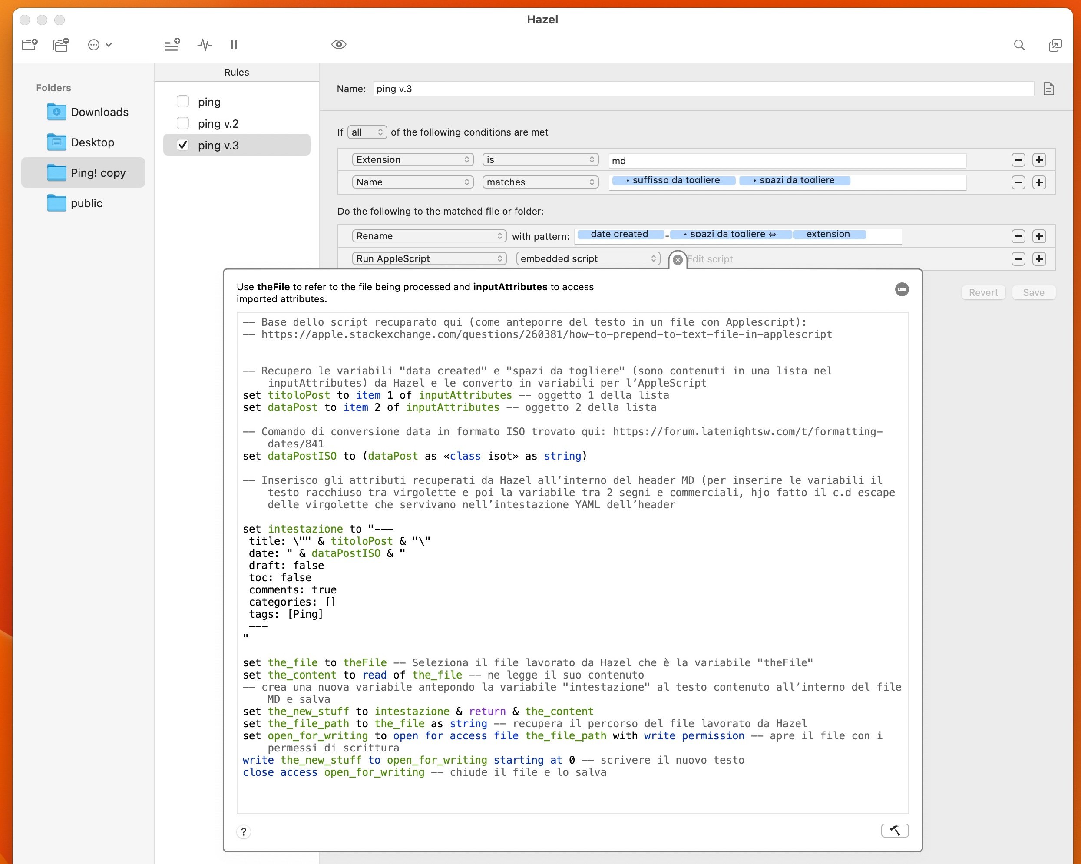Click the add folder toolbar icon

[30, 45]
